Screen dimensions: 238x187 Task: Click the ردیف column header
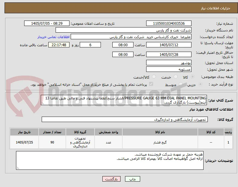tap(228, 132)
